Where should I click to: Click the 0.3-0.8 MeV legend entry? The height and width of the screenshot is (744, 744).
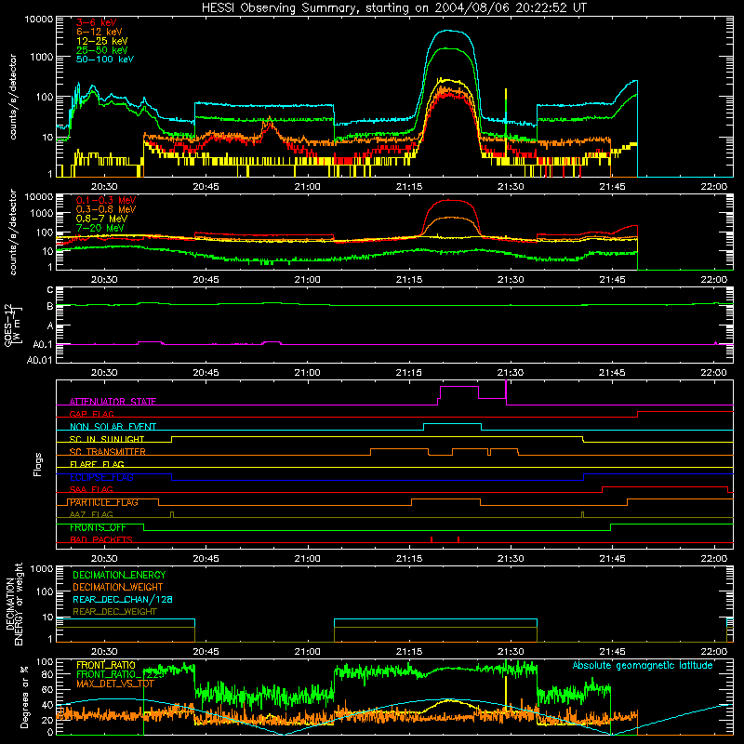click(106, 209)
